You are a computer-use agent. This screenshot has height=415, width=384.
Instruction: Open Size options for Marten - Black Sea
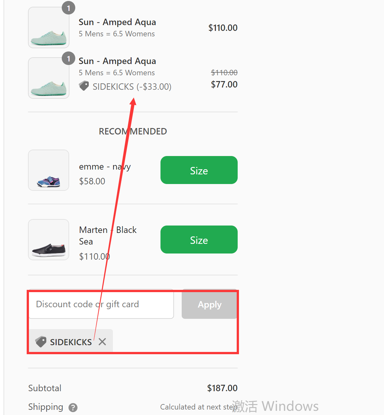(199, 239)
